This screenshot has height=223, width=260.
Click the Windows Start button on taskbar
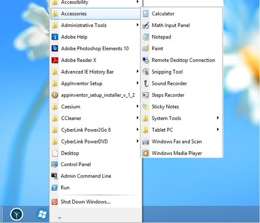click(42, 214)
